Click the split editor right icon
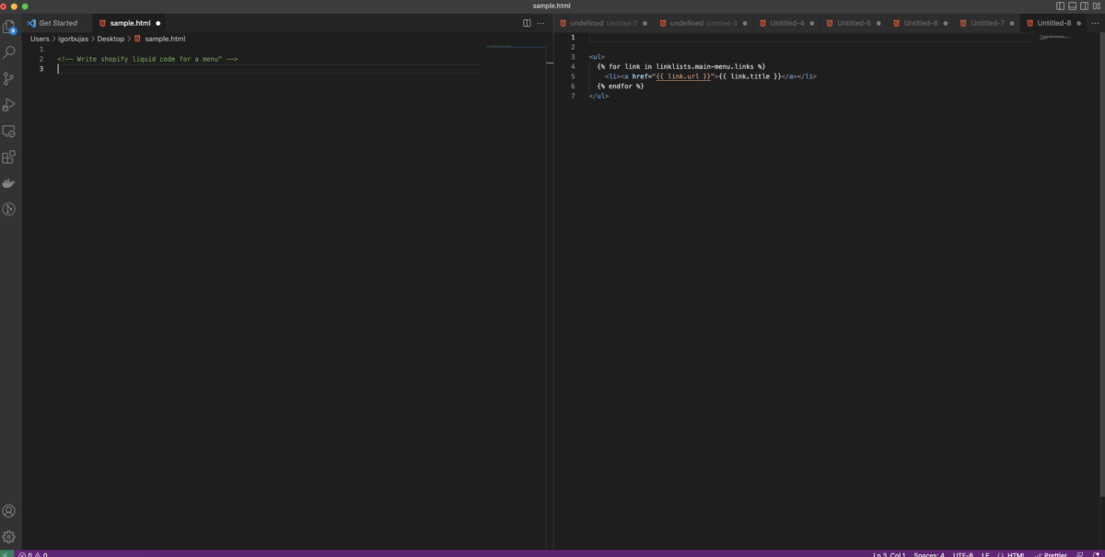Screen dimensions: 1105x557 (x=527, y=23)
